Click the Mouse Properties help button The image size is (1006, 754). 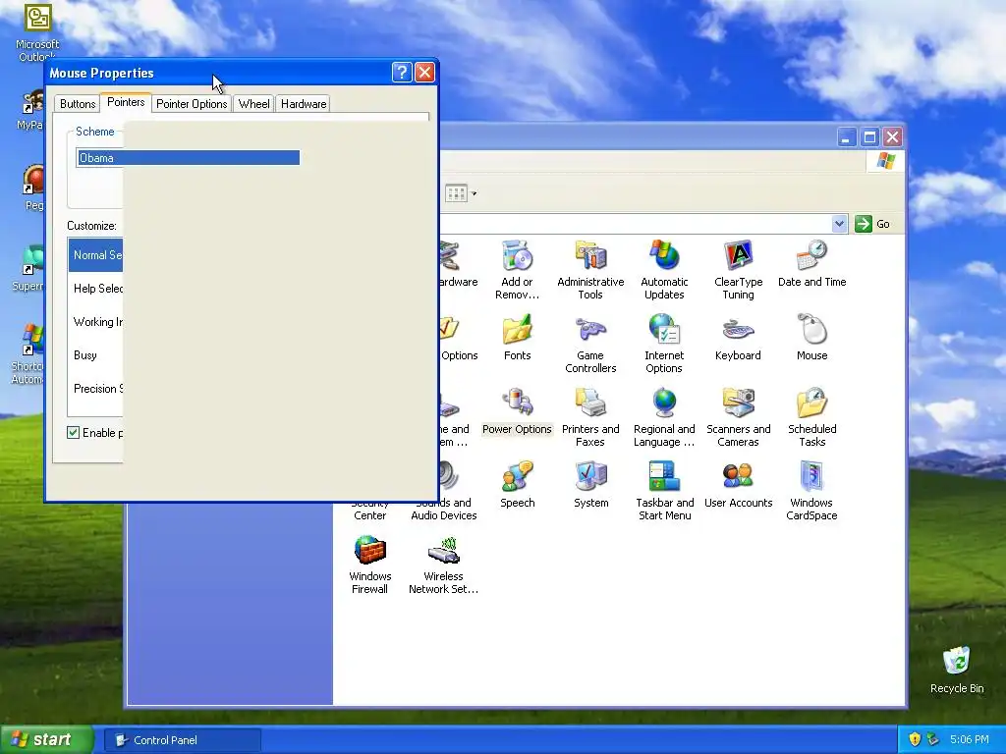tap(402, 72)
